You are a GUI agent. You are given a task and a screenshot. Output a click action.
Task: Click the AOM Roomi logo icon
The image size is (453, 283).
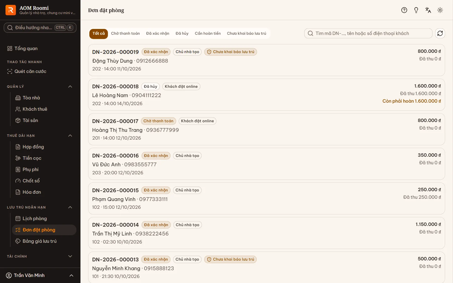click(11, 10)
